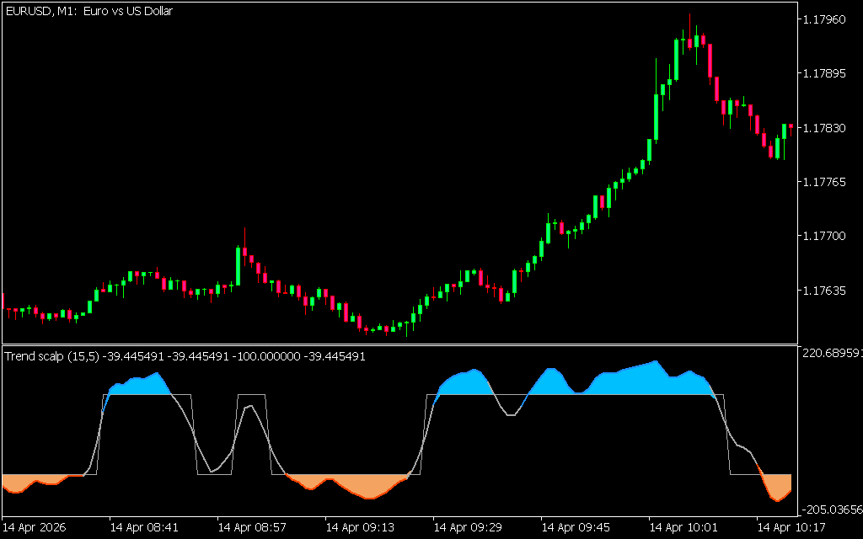The image size is (863, 539).
Task: Click the 14 Apr 09:29 time label
Action: point(468,528)
